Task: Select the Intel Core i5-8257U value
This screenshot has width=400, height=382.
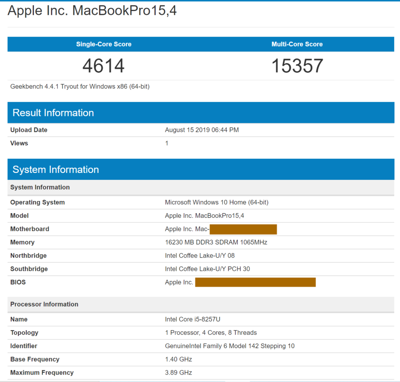Action: point(193,319)
